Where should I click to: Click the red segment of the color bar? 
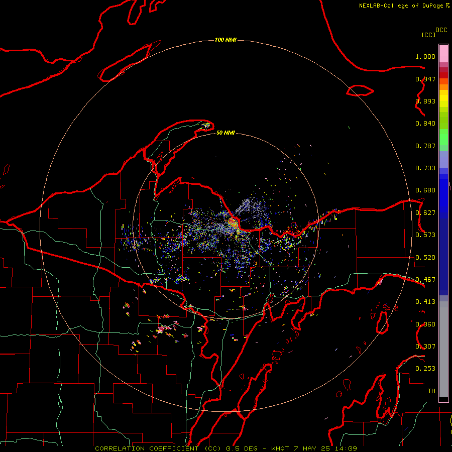(443, 75)
